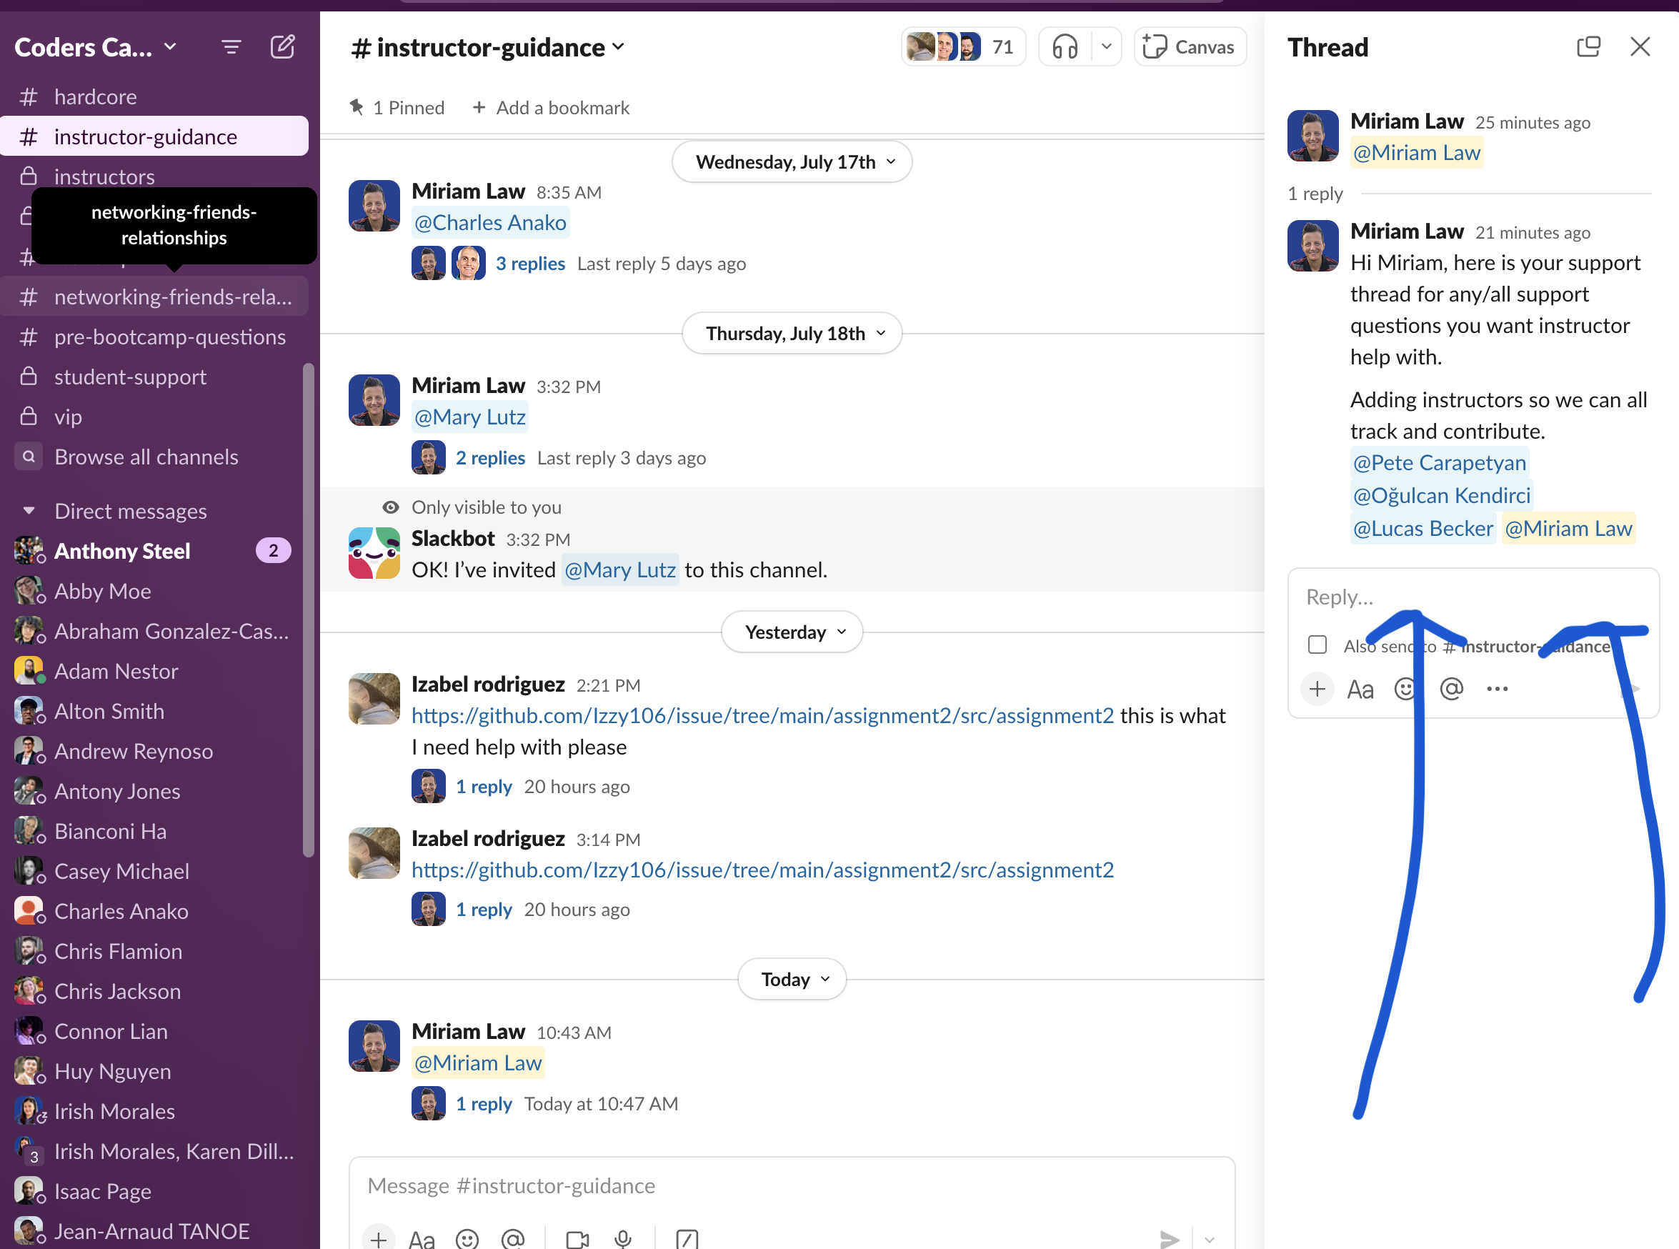Mention someone using the @ icon in composer
The image size is (1679, 1249).
pos(514,1238)
